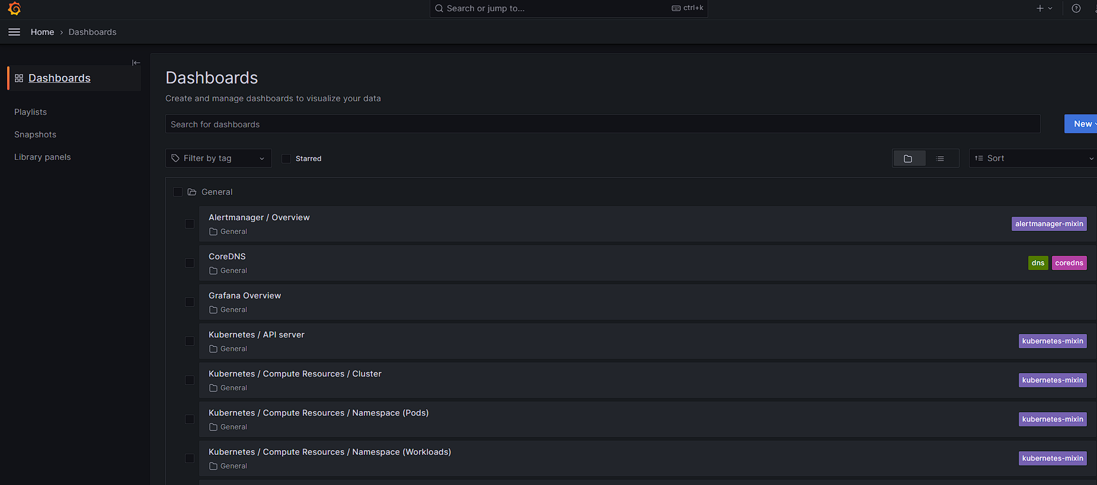1097x485 pixels.
Task: Open the Grafana Overview dashboard
Action: (245, 296)
